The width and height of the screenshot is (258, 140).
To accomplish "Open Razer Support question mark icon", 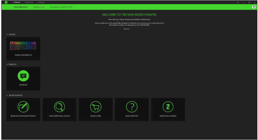I will coord(132,107).
